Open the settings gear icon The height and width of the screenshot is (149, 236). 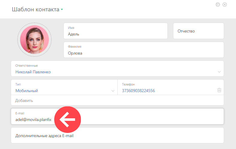point(218,4)
